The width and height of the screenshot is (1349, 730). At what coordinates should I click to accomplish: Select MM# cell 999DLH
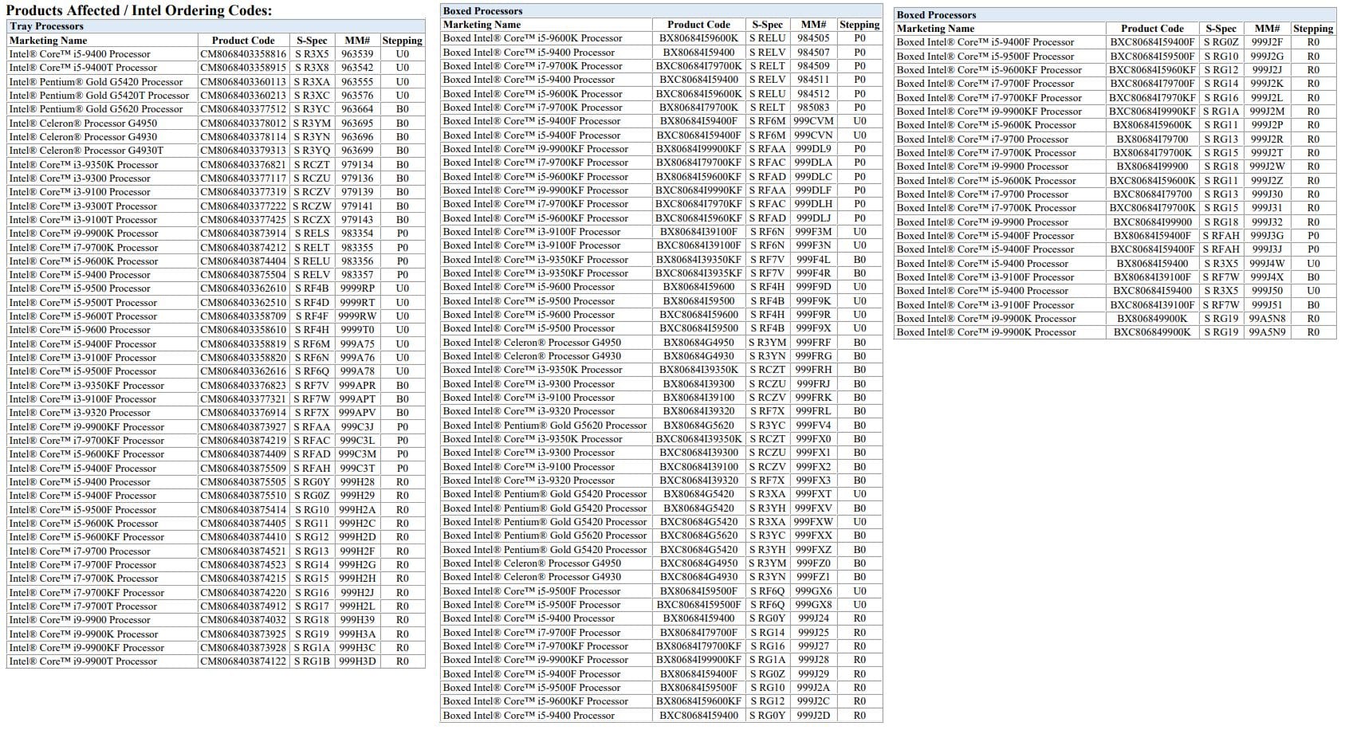tap(813, 204)
